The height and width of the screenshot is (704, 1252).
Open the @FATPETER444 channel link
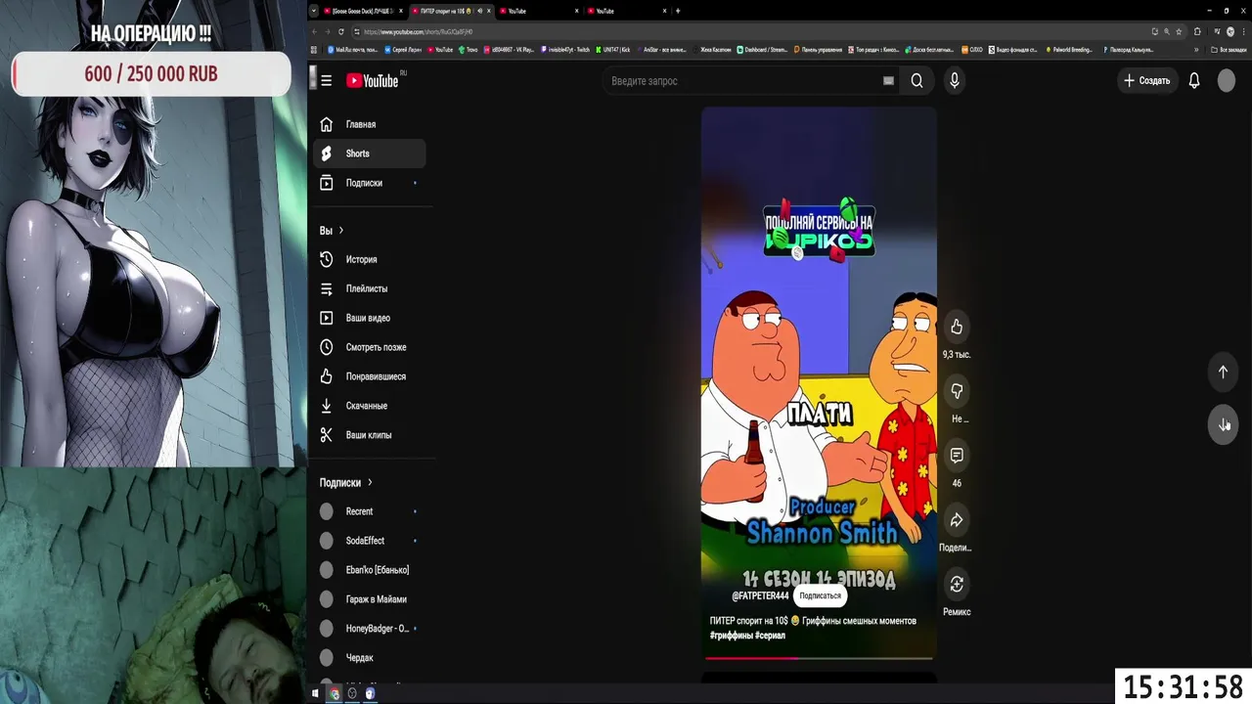[760, 595]
